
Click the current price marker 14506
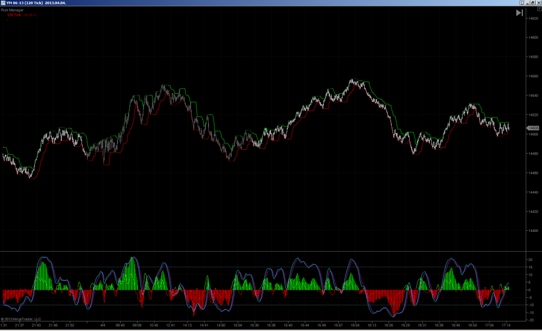click(532, 128)
